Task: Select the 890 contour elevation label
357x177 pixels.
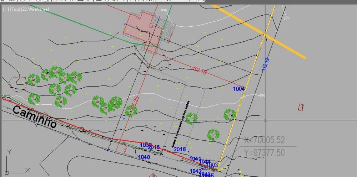Action: coord(262,96)
